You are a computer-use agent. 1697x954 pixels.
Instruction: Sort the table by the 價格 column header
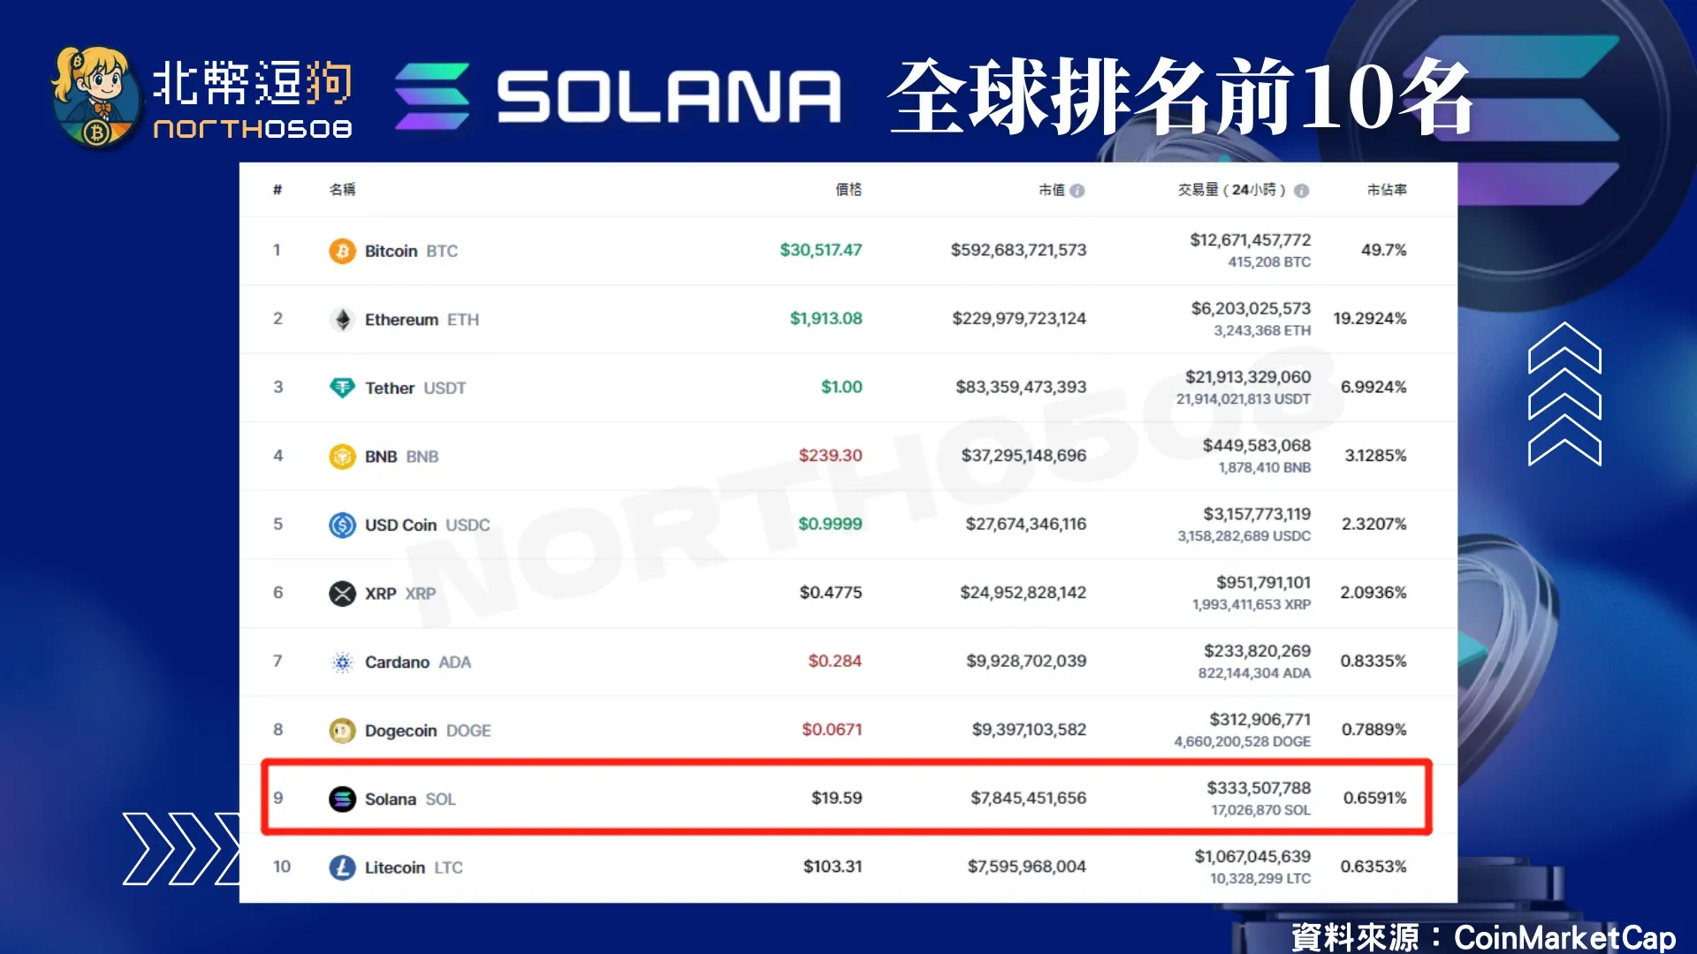click(x=848, y=189)
